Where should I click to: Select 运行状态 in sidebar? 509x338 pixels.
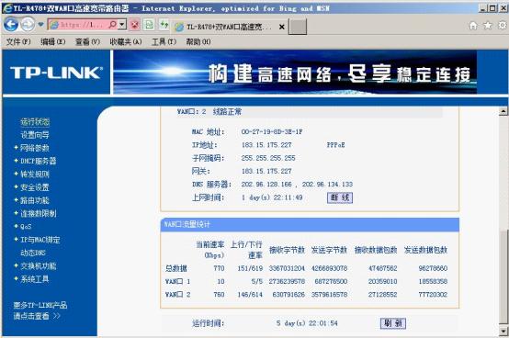pyautogui.click(x=35, y=122)
